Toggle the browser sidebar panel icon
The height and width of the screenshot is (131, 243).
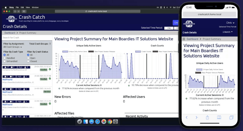pyautogui.click(x=24, y=11)
